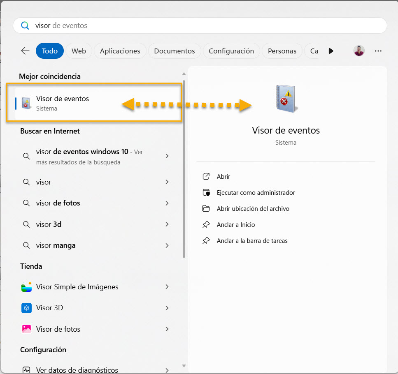The image size is (398, 374).
Task: Open the user profile avatar
Action: tap(359, 51)
